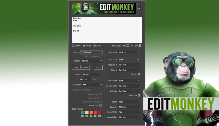Open the Style In dropdown
Image resolution: width=219 pixels, height=126 pixels.
(129, 70)
